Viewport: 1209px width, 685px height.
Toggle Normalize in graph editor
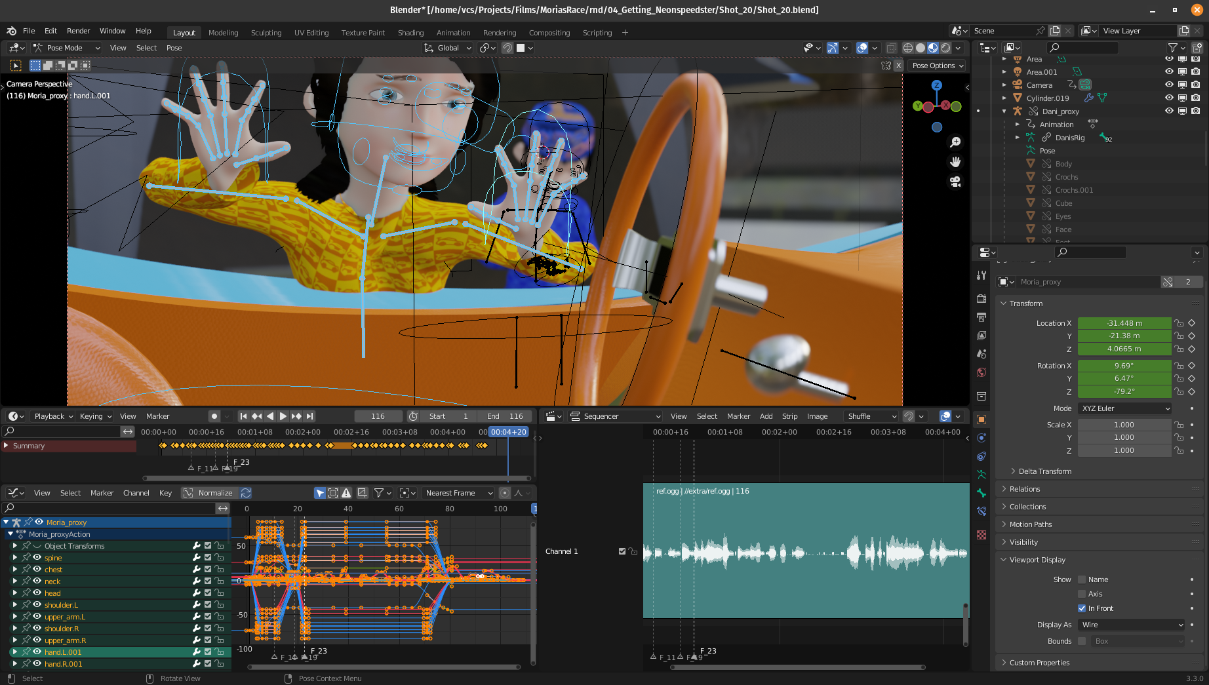(209, 493)
